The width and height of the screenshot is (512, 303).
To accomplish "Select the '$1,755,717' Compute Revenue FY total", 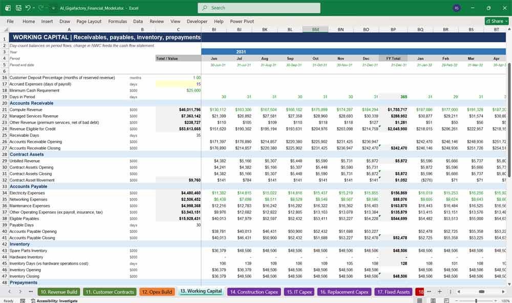I will click(x=393, y=110).
